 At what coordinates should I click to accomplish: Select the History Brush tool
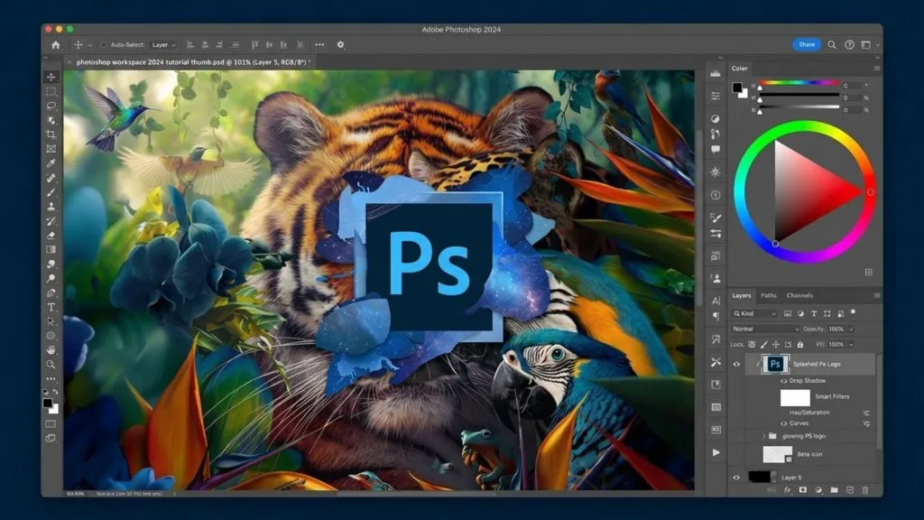tap(51, 221)
